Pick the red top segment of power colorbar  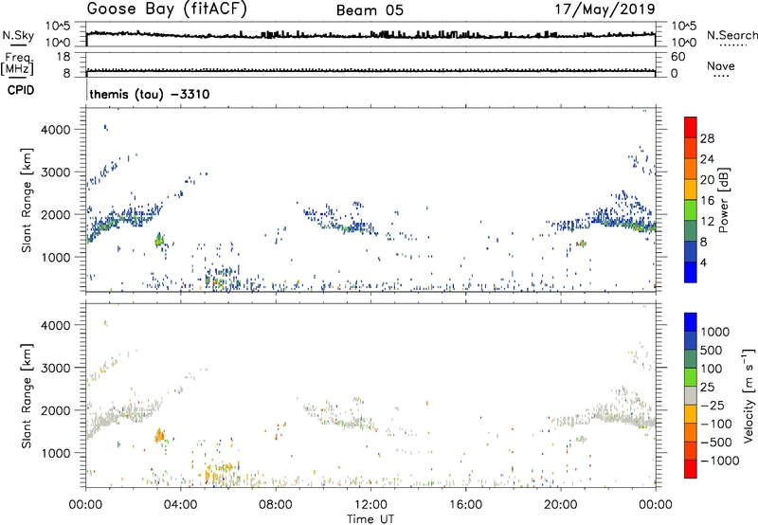click(x=691, y=127)
